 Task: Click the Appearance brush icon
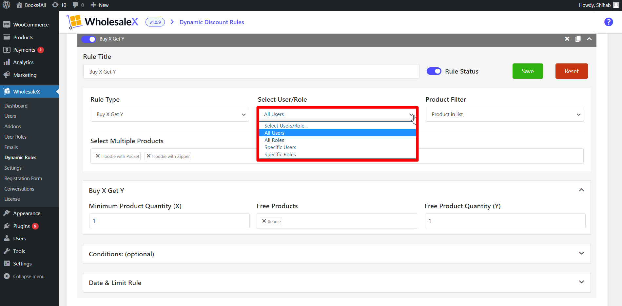point(7,213)
